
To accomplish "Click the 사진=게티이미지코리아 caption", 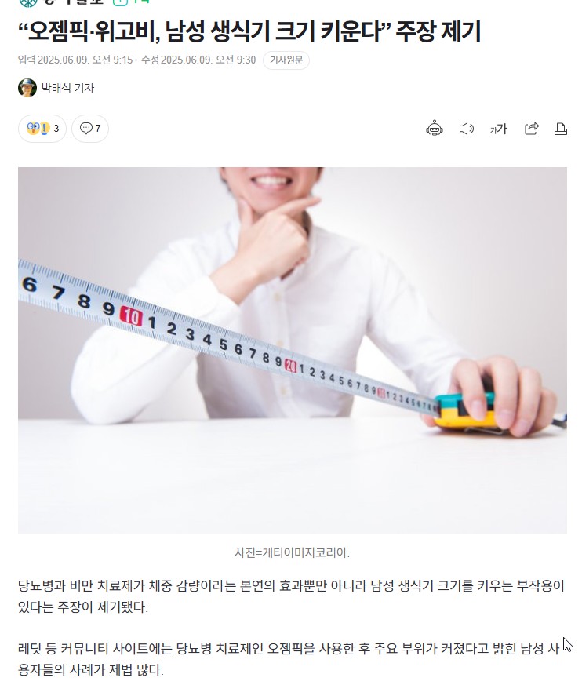I will [292, 552].
